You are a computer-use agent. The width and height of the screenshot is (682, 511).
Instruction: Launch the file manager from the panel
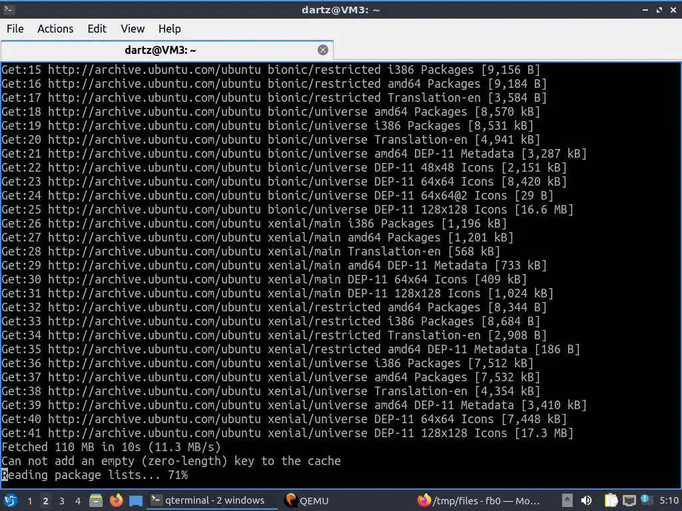pyautogui.click(x=96, y=500)
